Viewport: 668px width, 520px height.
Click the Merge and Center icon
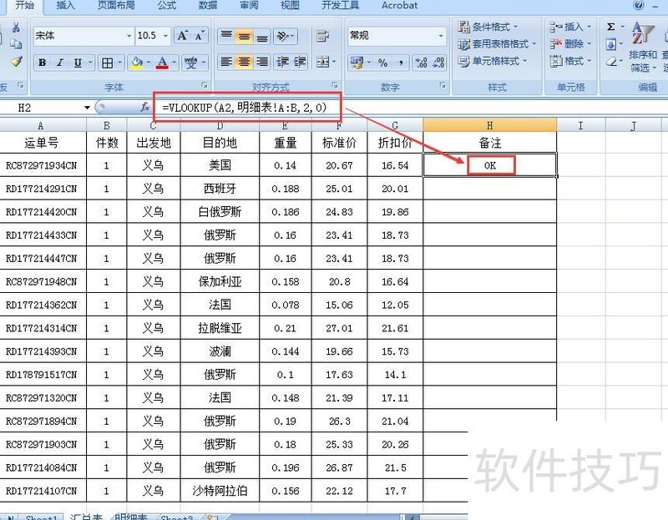[323, 62]
